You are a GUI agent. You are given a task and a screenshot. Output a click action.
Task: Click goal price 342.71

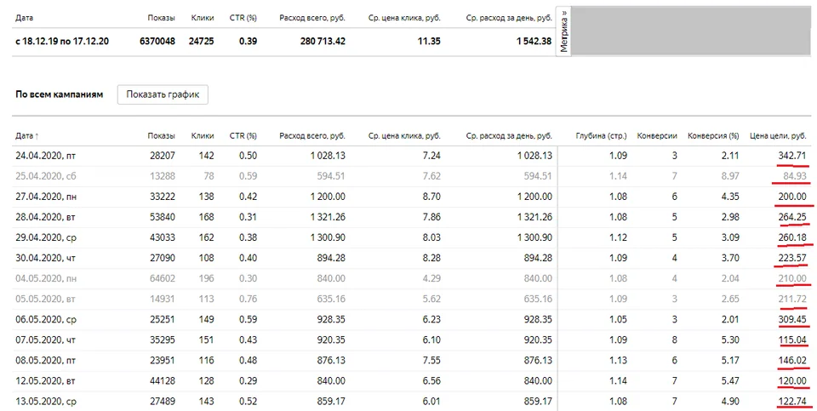[792, 156]
